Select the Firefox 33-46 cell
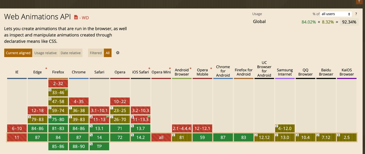Image resolution: width=365 pixels, height=154 pixels. 58,92
